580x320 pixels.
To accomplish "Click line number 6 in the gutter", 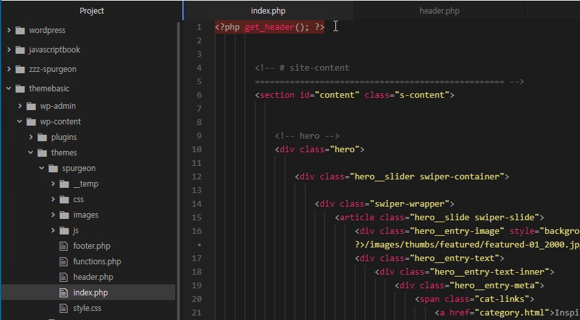I will [x=199, y=95].
